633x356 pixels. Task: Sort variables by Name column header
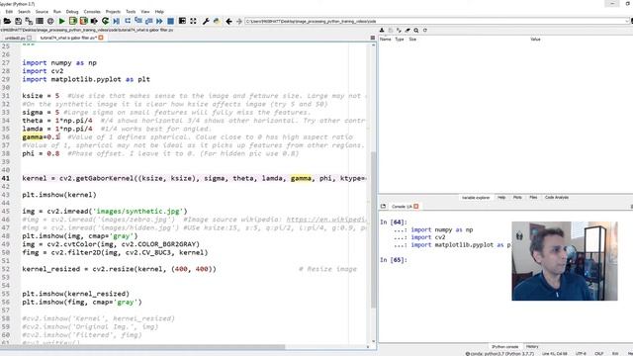385,40
